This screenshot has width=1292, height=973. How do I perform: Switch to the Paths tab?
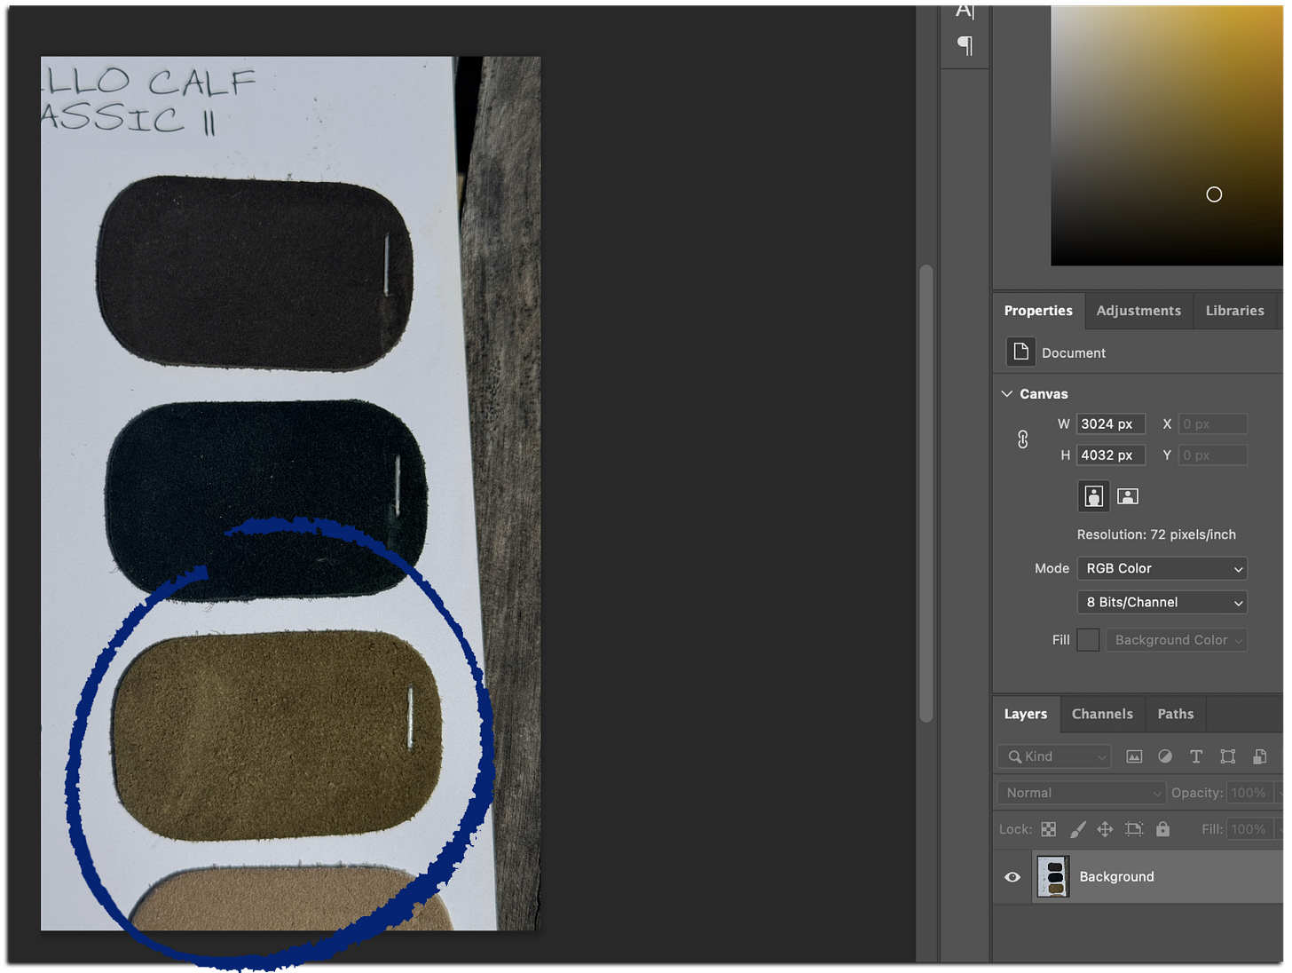pos(1176,714)
